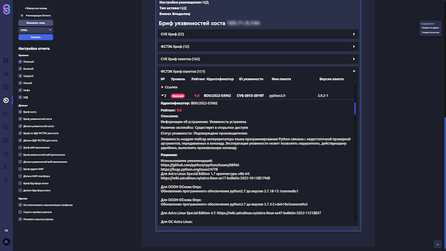The width and height of the screenshot is (446, 251).
Task: Enable Детали WAF платформ checkbox
Action: pos(20,176)
